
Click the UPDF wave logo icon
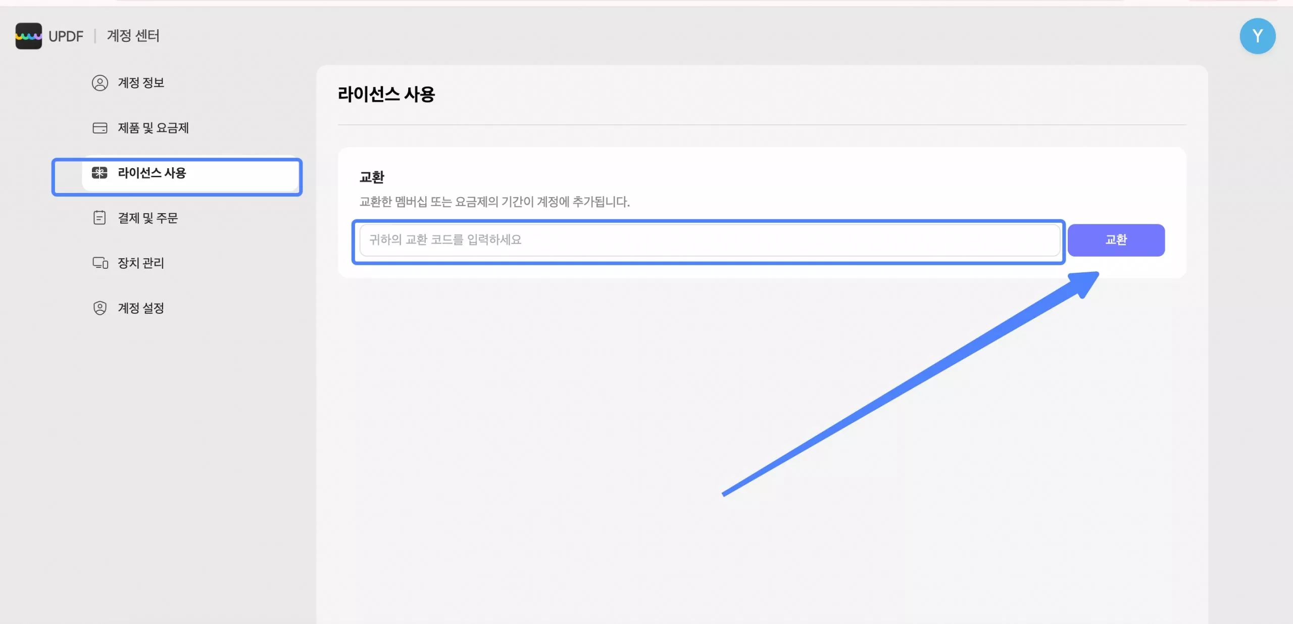[x=28, y=36]
